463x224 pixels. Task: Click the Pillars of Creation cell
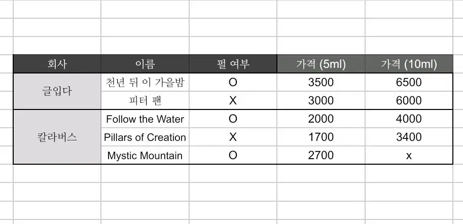pyautogui.click(x=145, y=137)
